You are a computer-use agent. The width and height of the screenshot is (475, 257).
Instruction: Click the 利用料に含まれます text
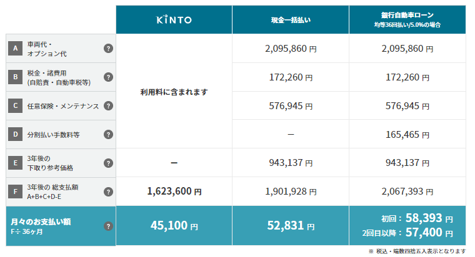(174, 92)
